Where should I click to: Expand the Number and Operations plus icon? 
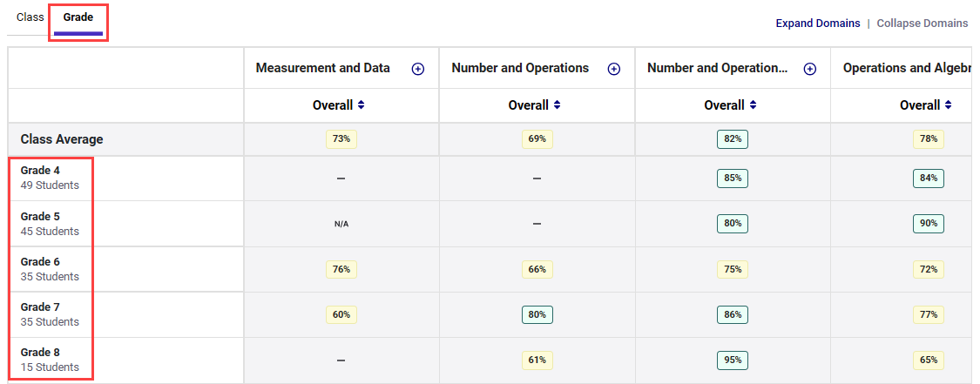613,69
